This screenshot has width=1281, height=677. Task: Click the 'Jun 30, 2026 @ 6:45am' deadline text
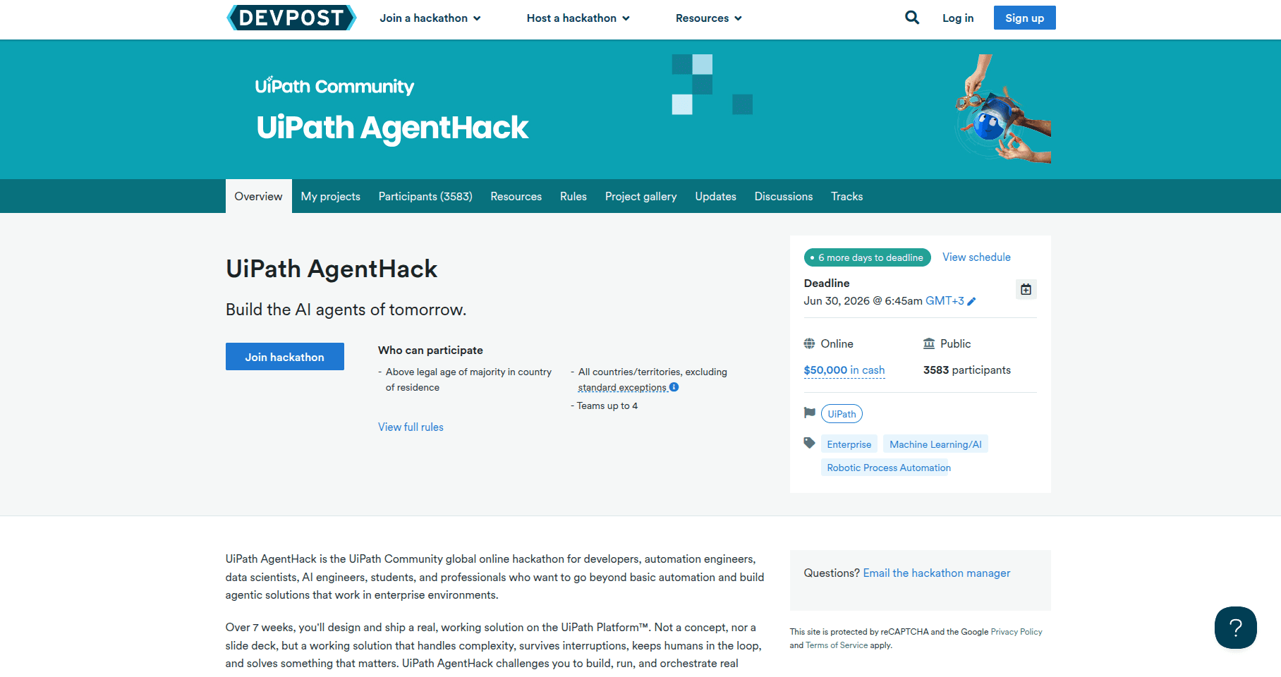pyautogui.click(x=863, y=300)
